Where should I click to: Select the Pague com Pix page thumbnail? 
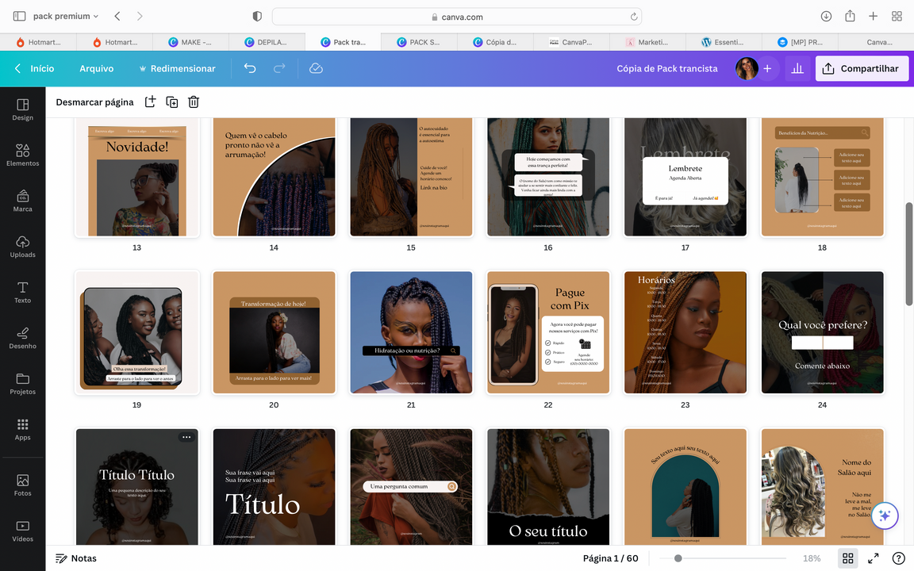click(x=548, y=332)
